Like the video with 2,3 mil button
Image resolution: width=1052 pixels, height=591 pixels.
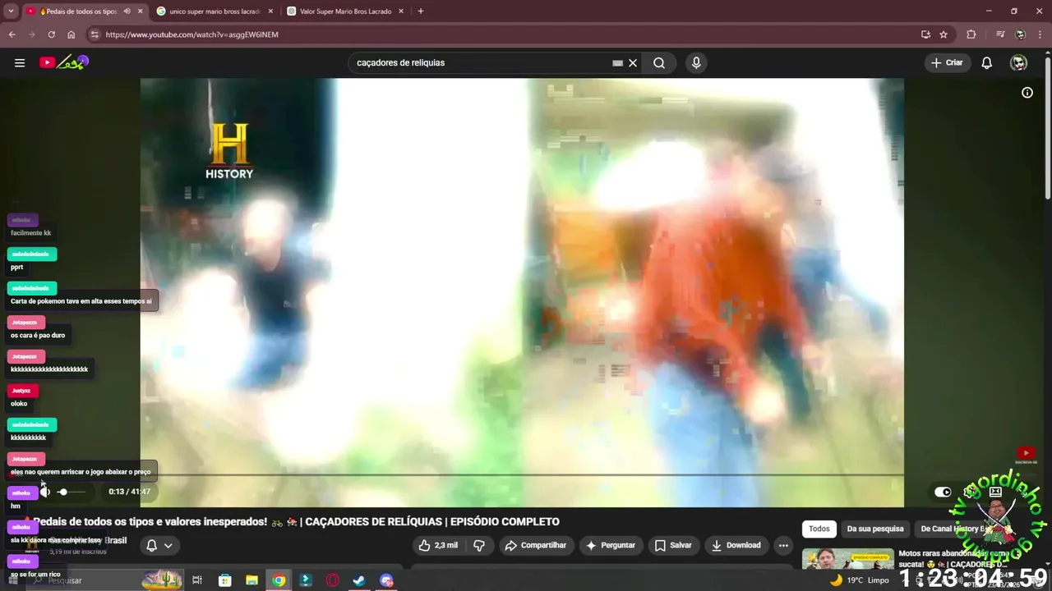tap(438, 545)
